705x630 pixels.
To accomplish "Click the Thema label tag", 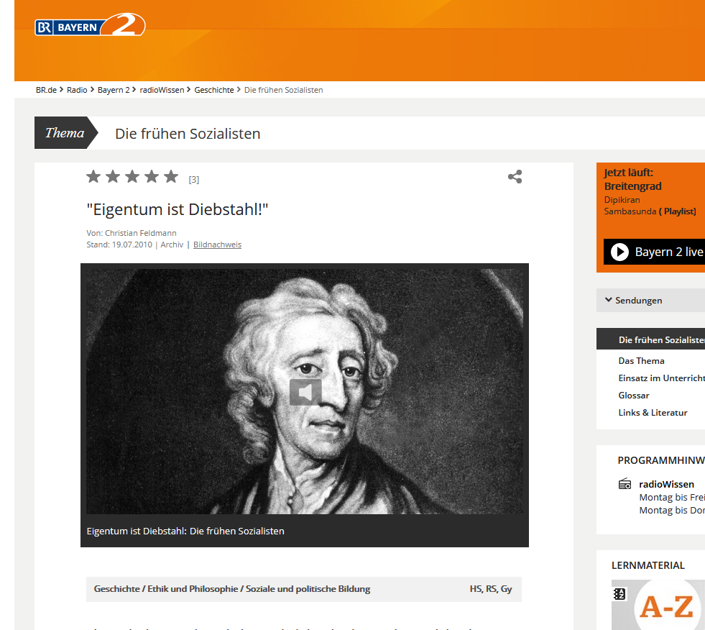I will pyautogui.click(x=65, y=133).
